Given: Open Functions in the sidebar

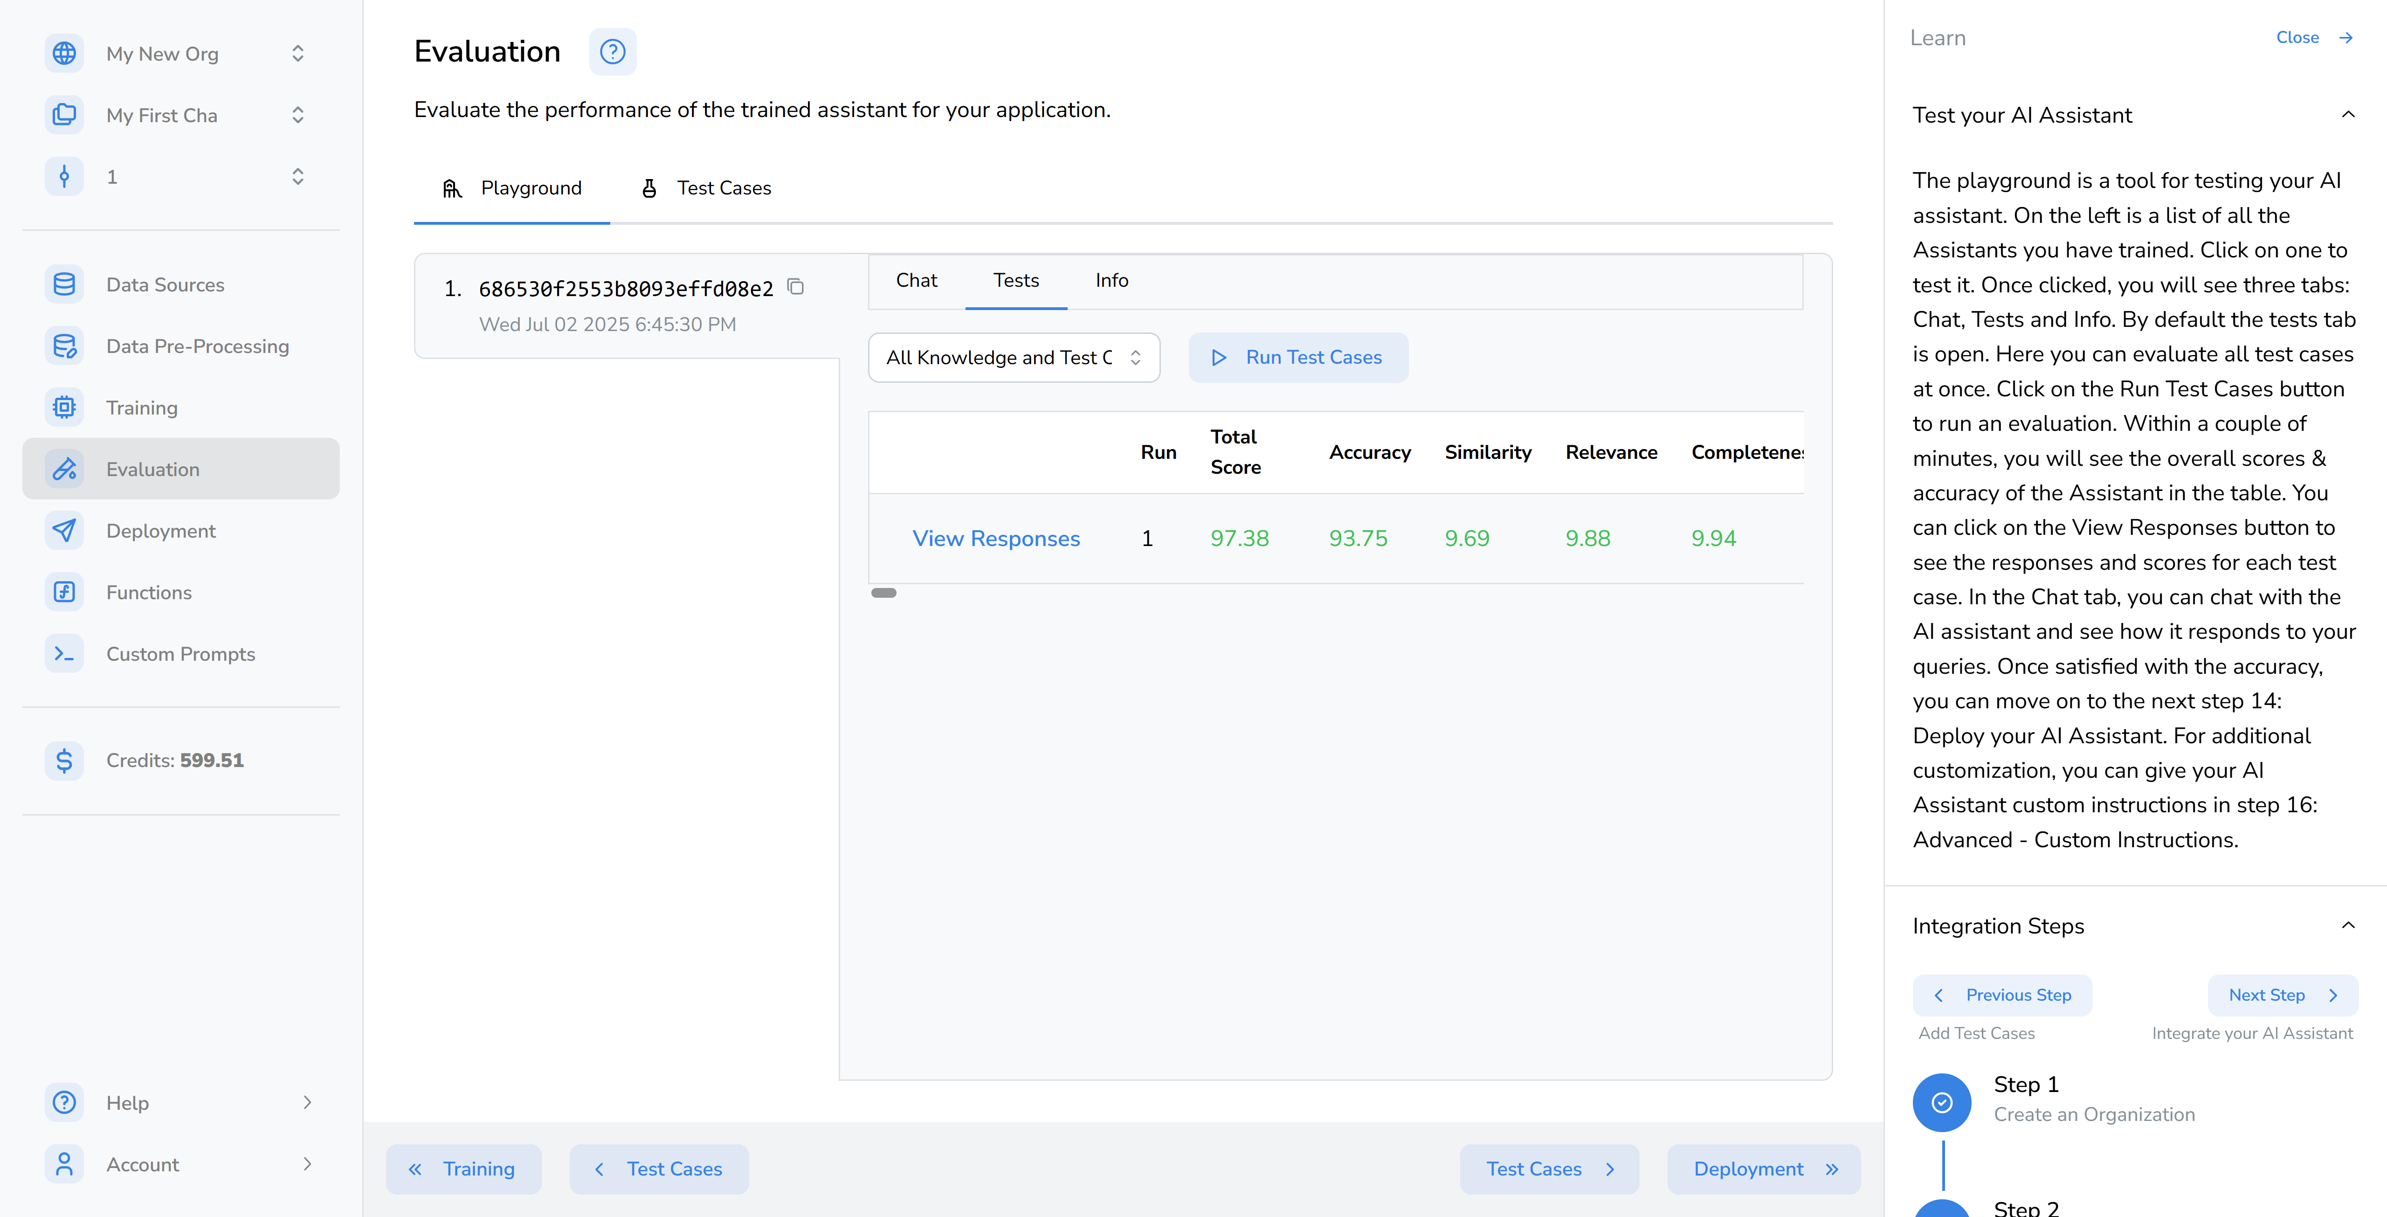Looking at the screenshot, I should (181, 591).
